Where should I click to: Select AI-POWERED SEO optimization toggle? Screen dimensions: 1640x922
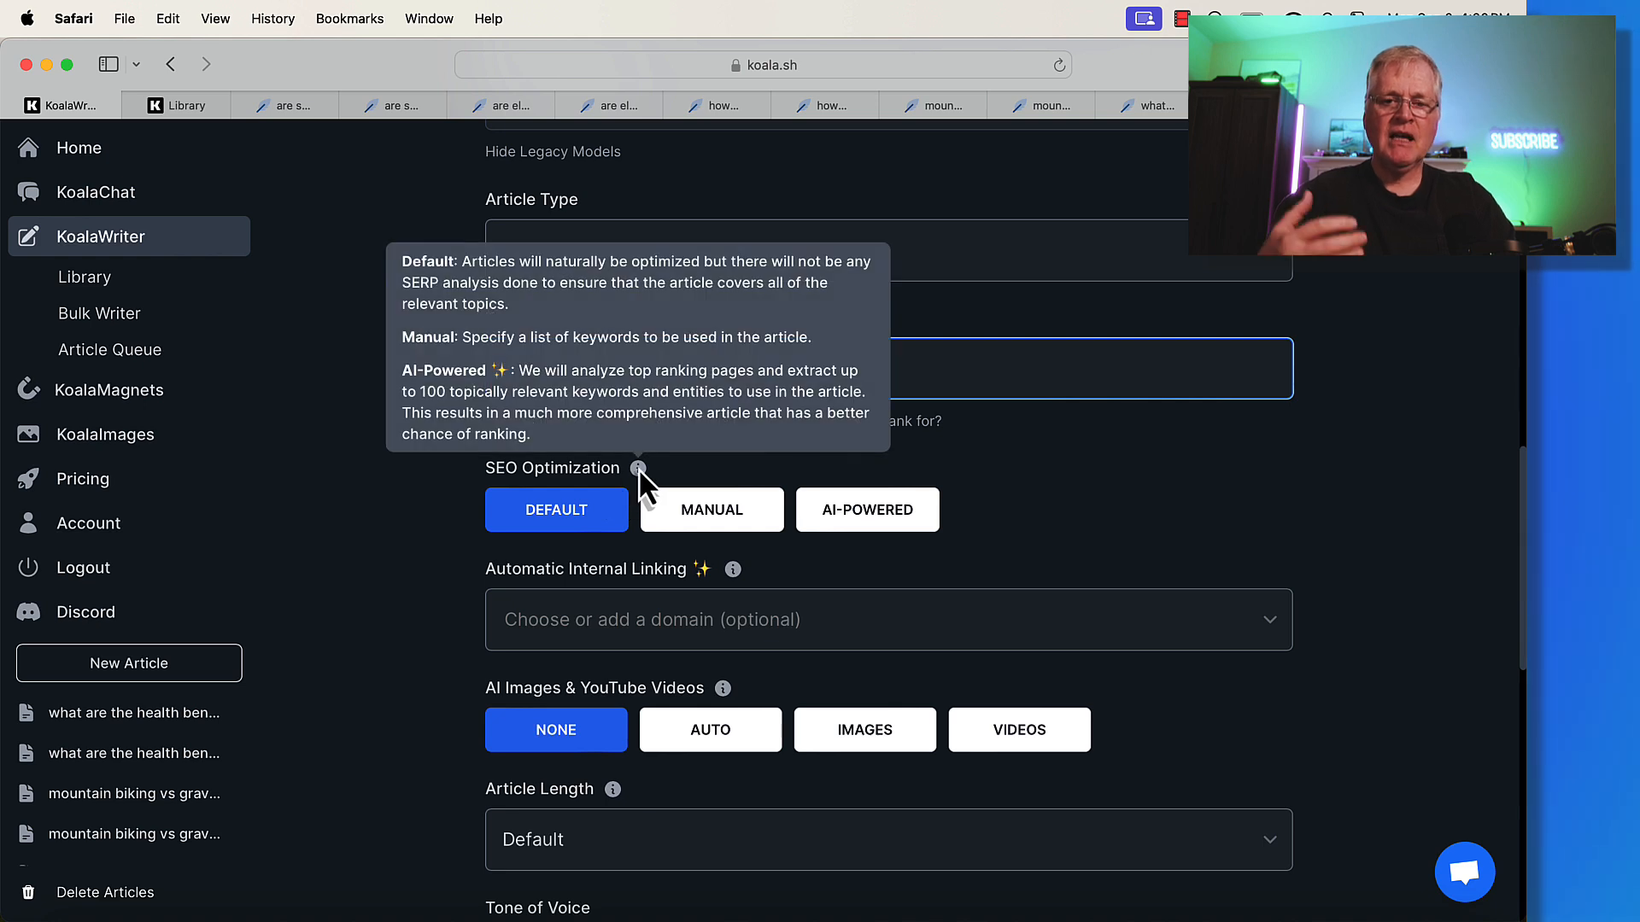coord(867,509)
